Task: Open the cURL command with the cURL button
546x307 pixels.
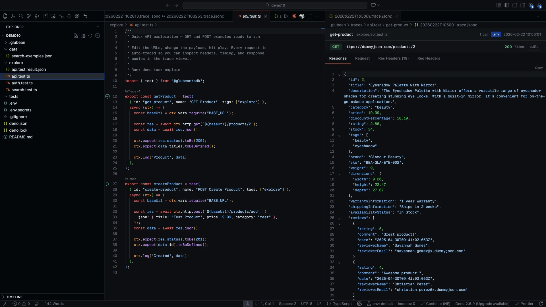Action: pyautogui.click(x=534, y=47)
